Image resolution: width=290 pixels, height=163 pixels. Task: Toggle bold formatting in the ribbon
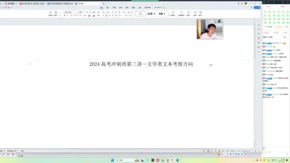64,15
